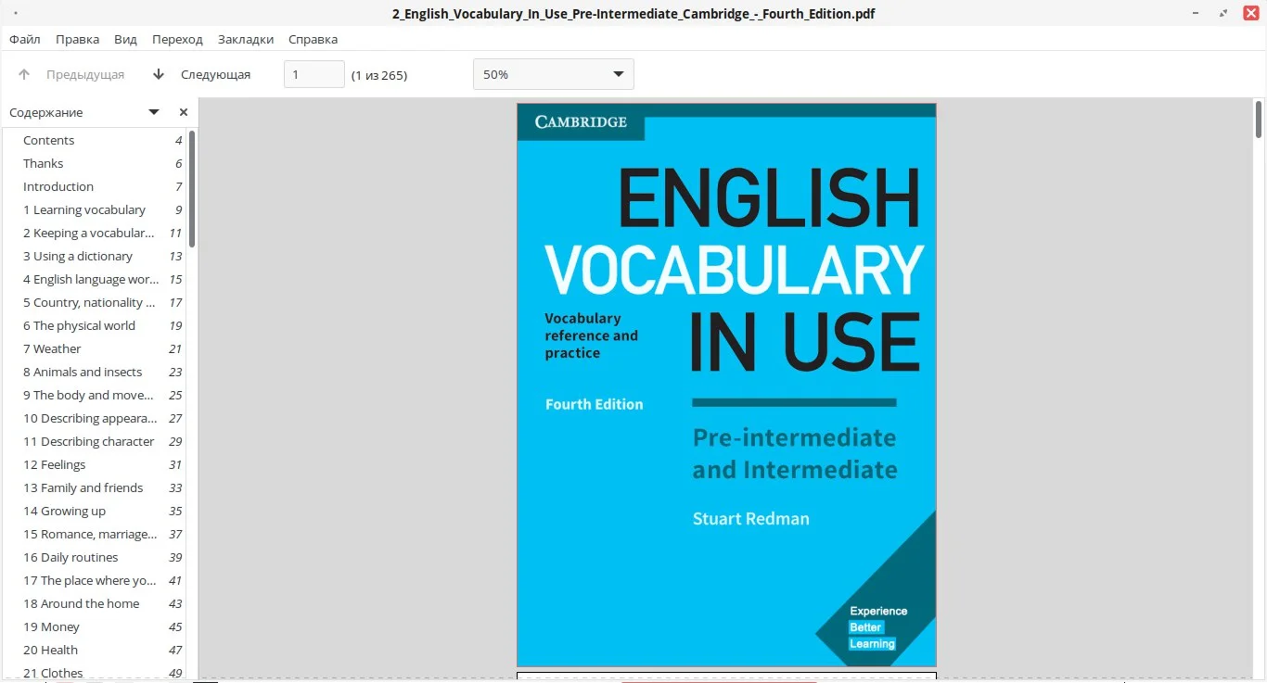Click the page number input field
Image resolution: width=1267 pixels, height=683 pixels.
coord(314,74)
